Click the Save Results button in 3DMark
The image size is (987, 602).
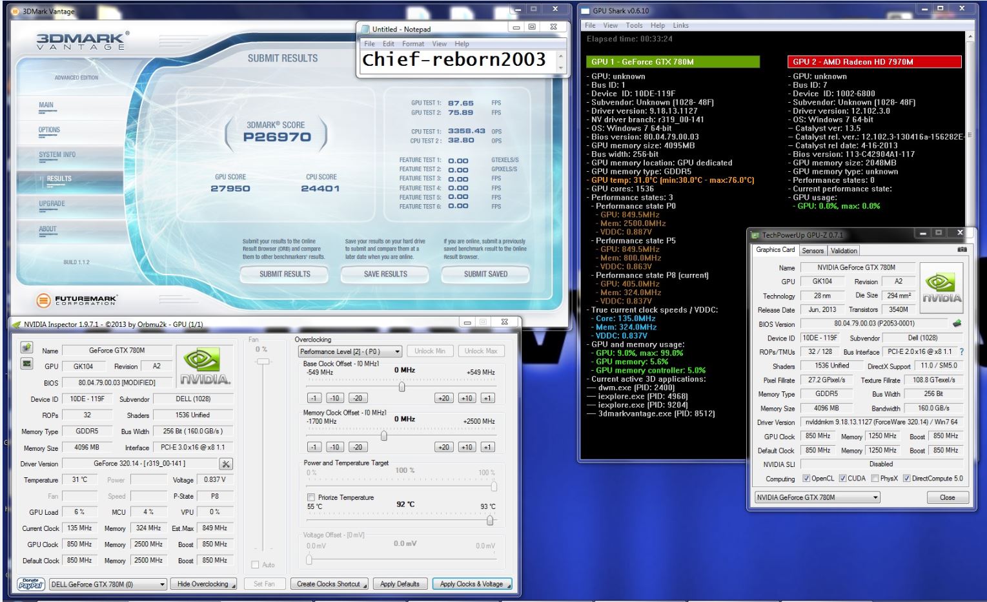tap(385, 274)
